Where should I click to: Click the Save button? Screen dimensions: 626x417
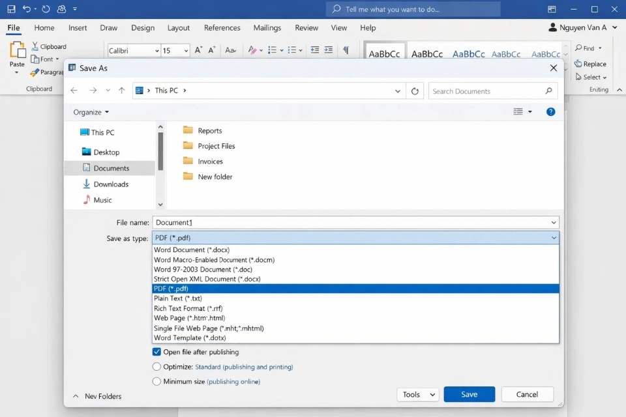[469, 394]
